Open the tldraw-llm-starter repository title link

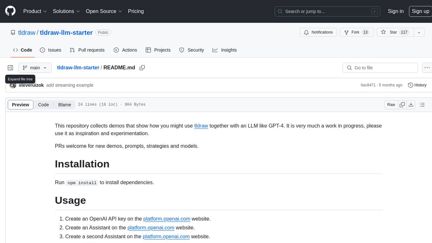pyautogui.click(x=66, y=32)
